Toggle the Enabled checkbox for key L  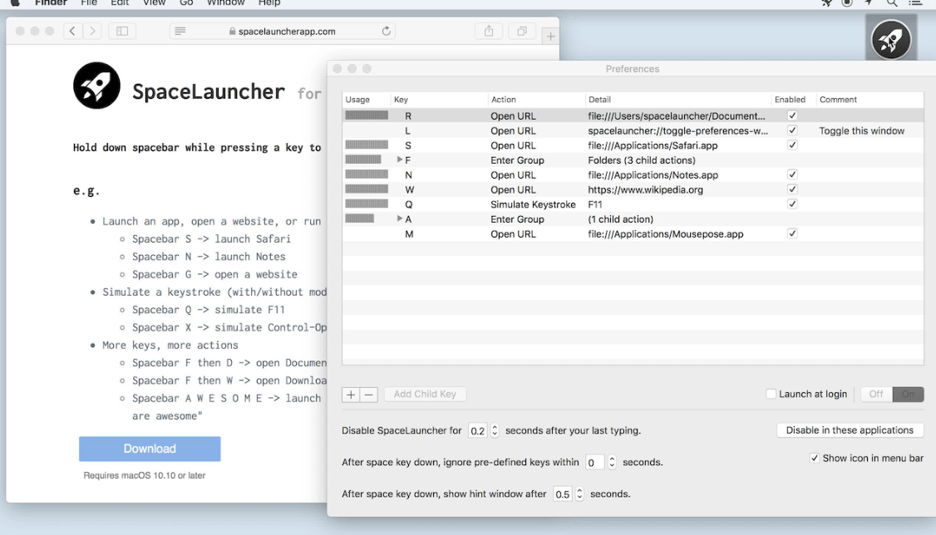pyautogui.click(x=792, y=130)
